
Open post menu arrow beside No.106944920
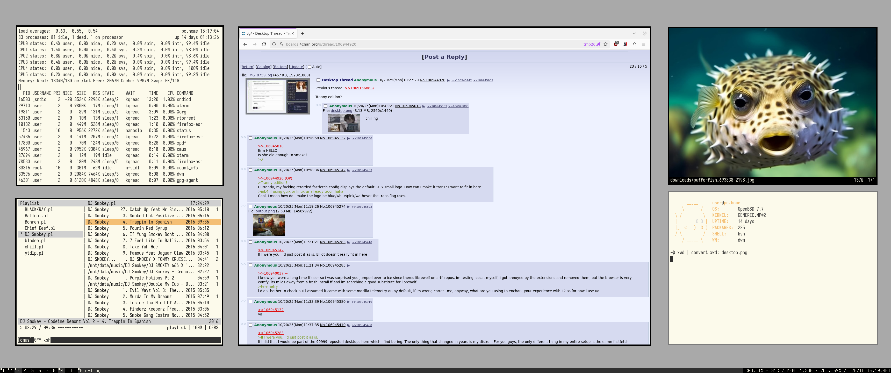click(x=448, y=80)
